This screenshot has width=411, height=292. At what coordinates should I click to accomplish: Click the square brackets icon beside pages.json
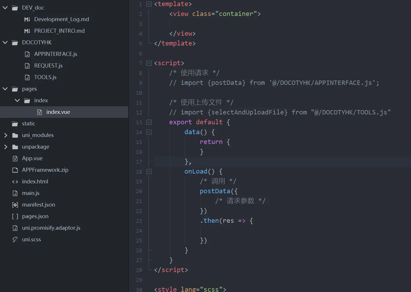[x=15, y=216]
